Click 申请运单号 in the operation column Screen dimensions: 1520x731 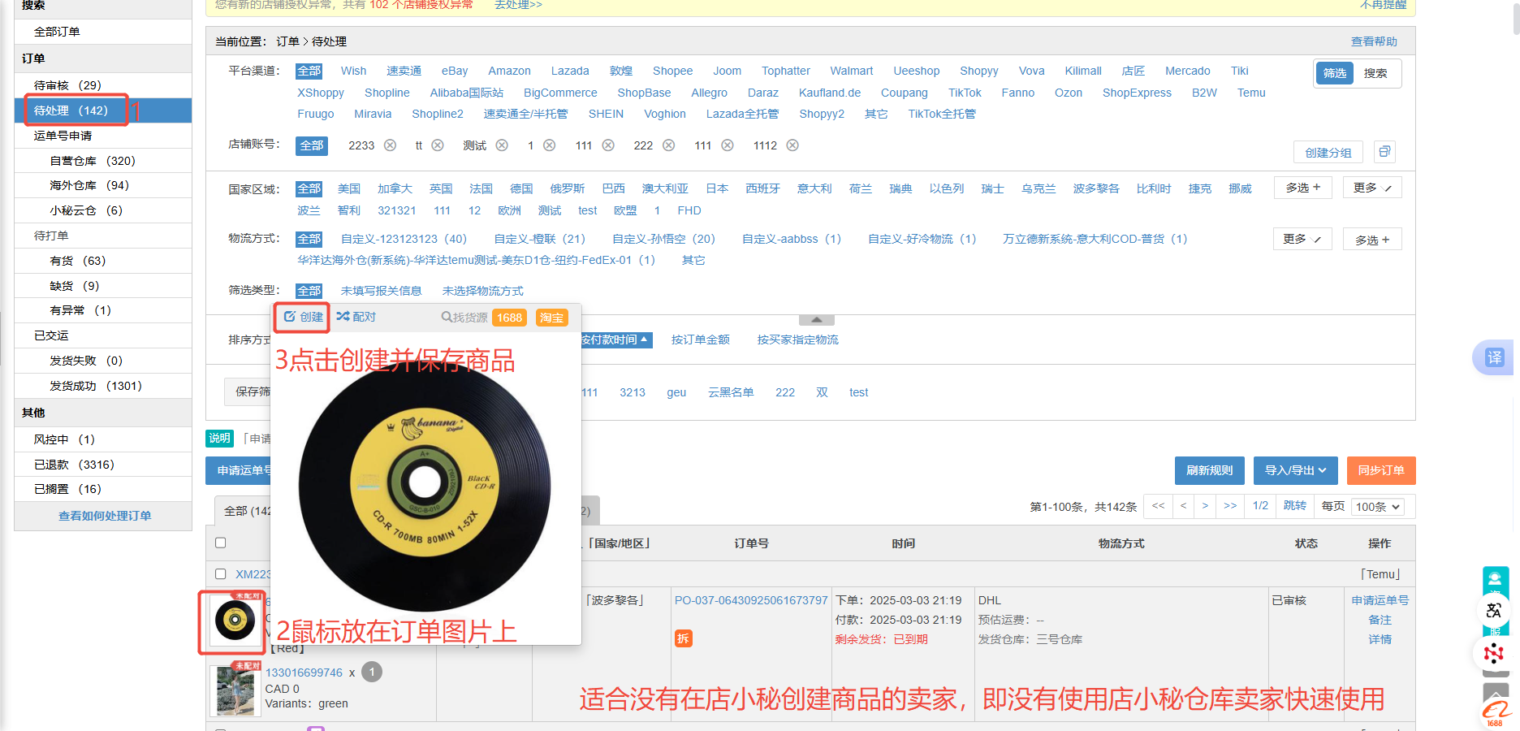tap(1380, 600)
